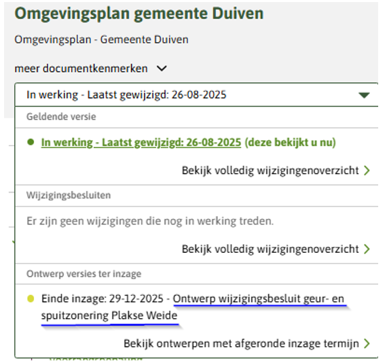Image resolution: width=387 pixels, height=361 pixels.
Task: Collapse the version dropdown green triangle
Action: point(364,95)
